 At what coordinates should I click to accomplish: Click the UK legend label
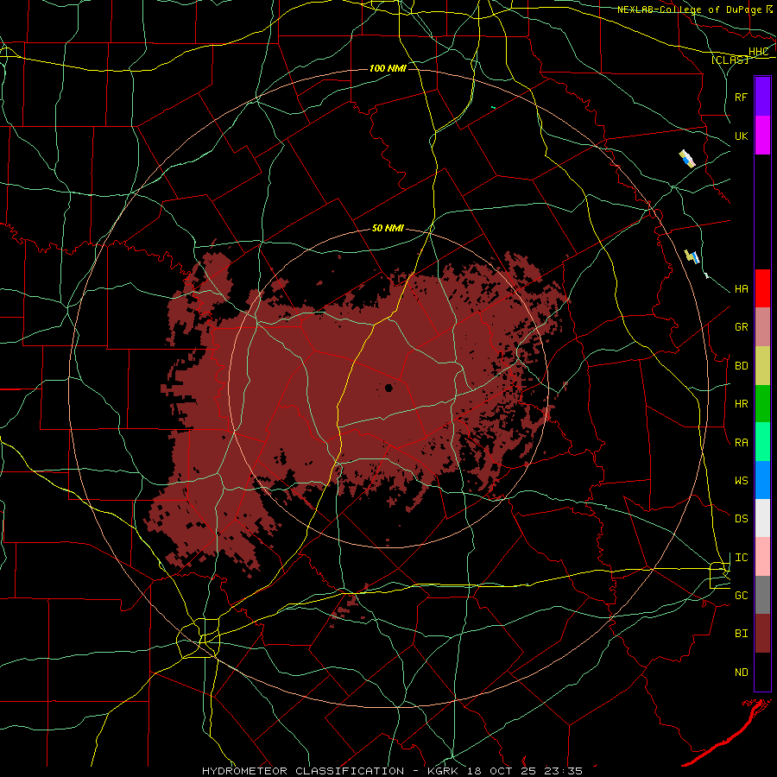tap(741, 136)
